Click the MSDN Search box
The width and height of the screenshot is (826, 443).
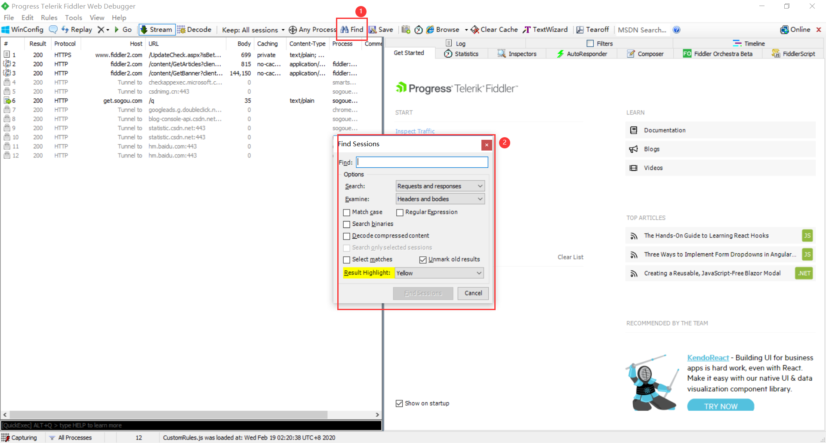(642, 30)
